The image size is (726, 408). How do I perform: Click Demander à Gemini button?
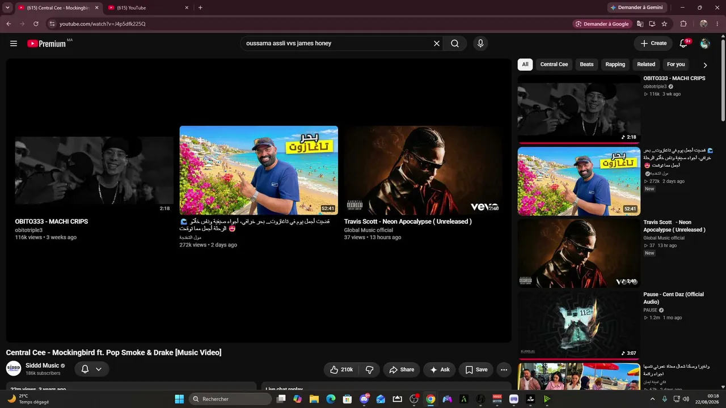click(638, 7)
